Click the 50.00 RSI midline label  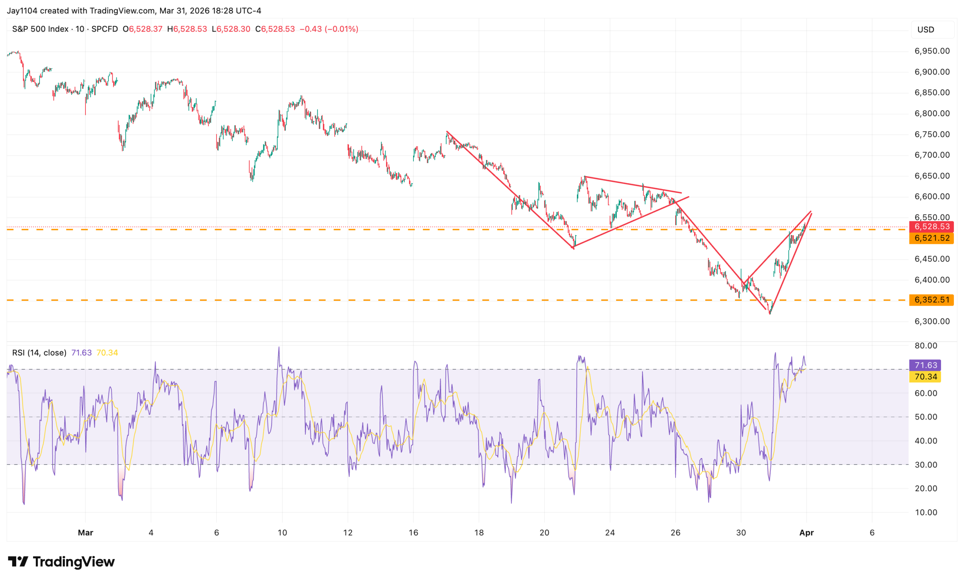[926, 417]
